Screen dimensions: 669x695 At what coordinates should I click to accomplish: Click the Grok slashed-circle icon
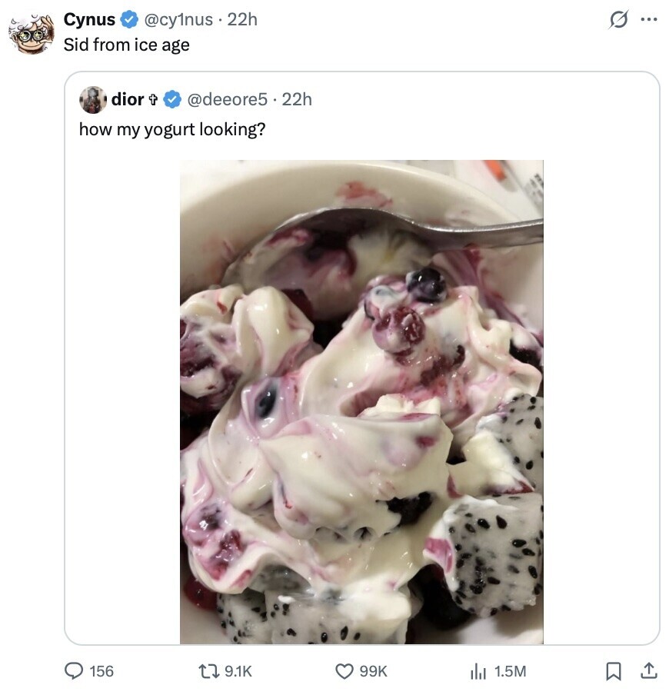pyautogui.click(x=617, y=20)
